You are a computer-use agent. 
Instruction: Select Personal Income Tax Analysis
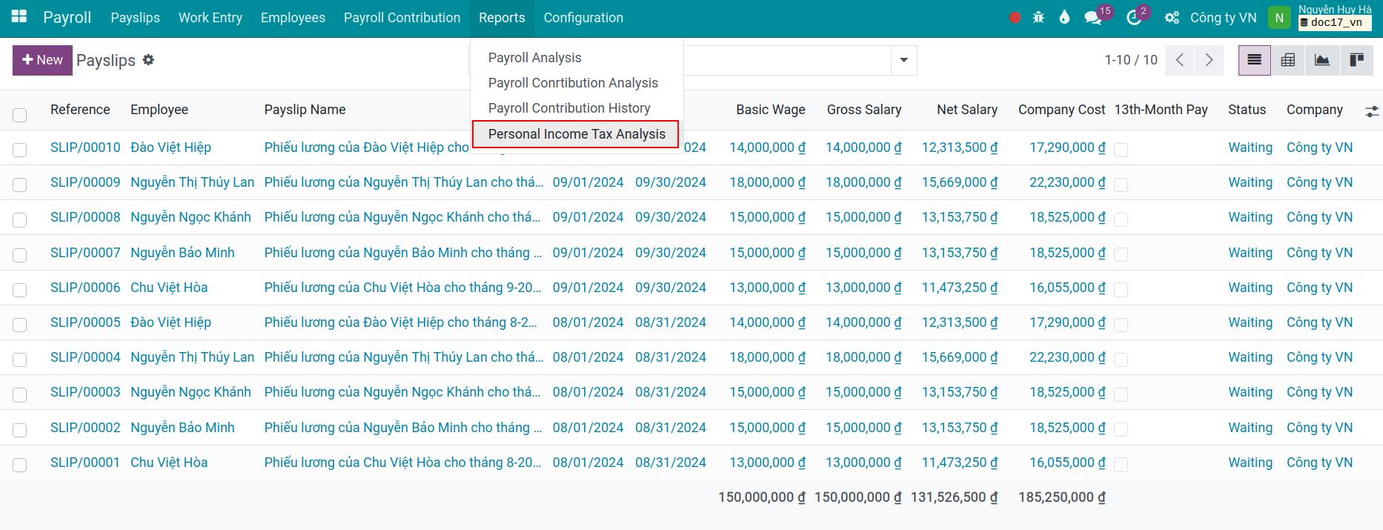click(x=576, y=134)
